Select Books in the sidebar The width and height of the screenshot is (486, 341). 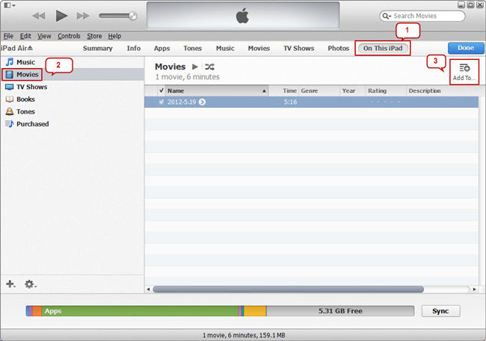[x=20, y=99]
